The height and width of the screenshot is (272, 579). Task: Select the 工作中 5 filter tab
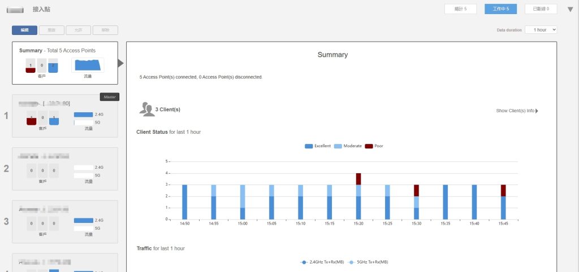click(500, 9)
